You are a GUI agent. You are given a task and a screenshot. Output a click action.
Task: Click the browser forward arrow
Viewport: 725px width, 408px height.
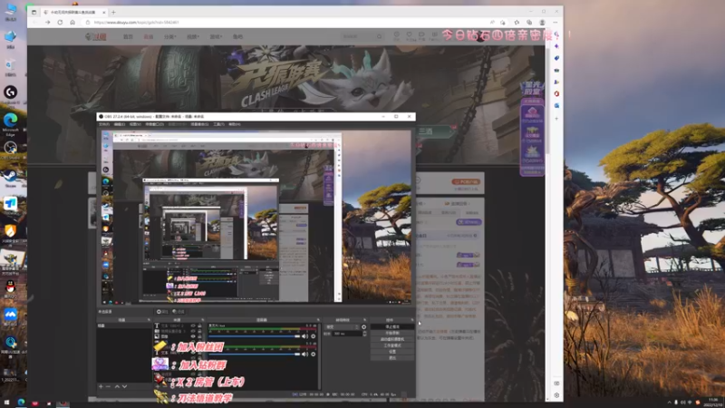tap(48, 22)
